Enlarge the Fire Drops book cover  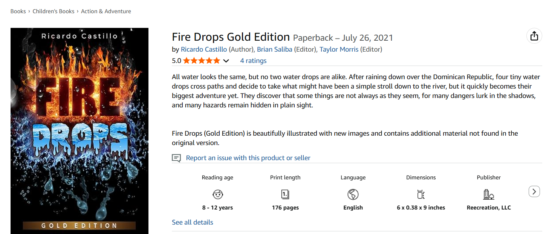click(x=80, y=131)
